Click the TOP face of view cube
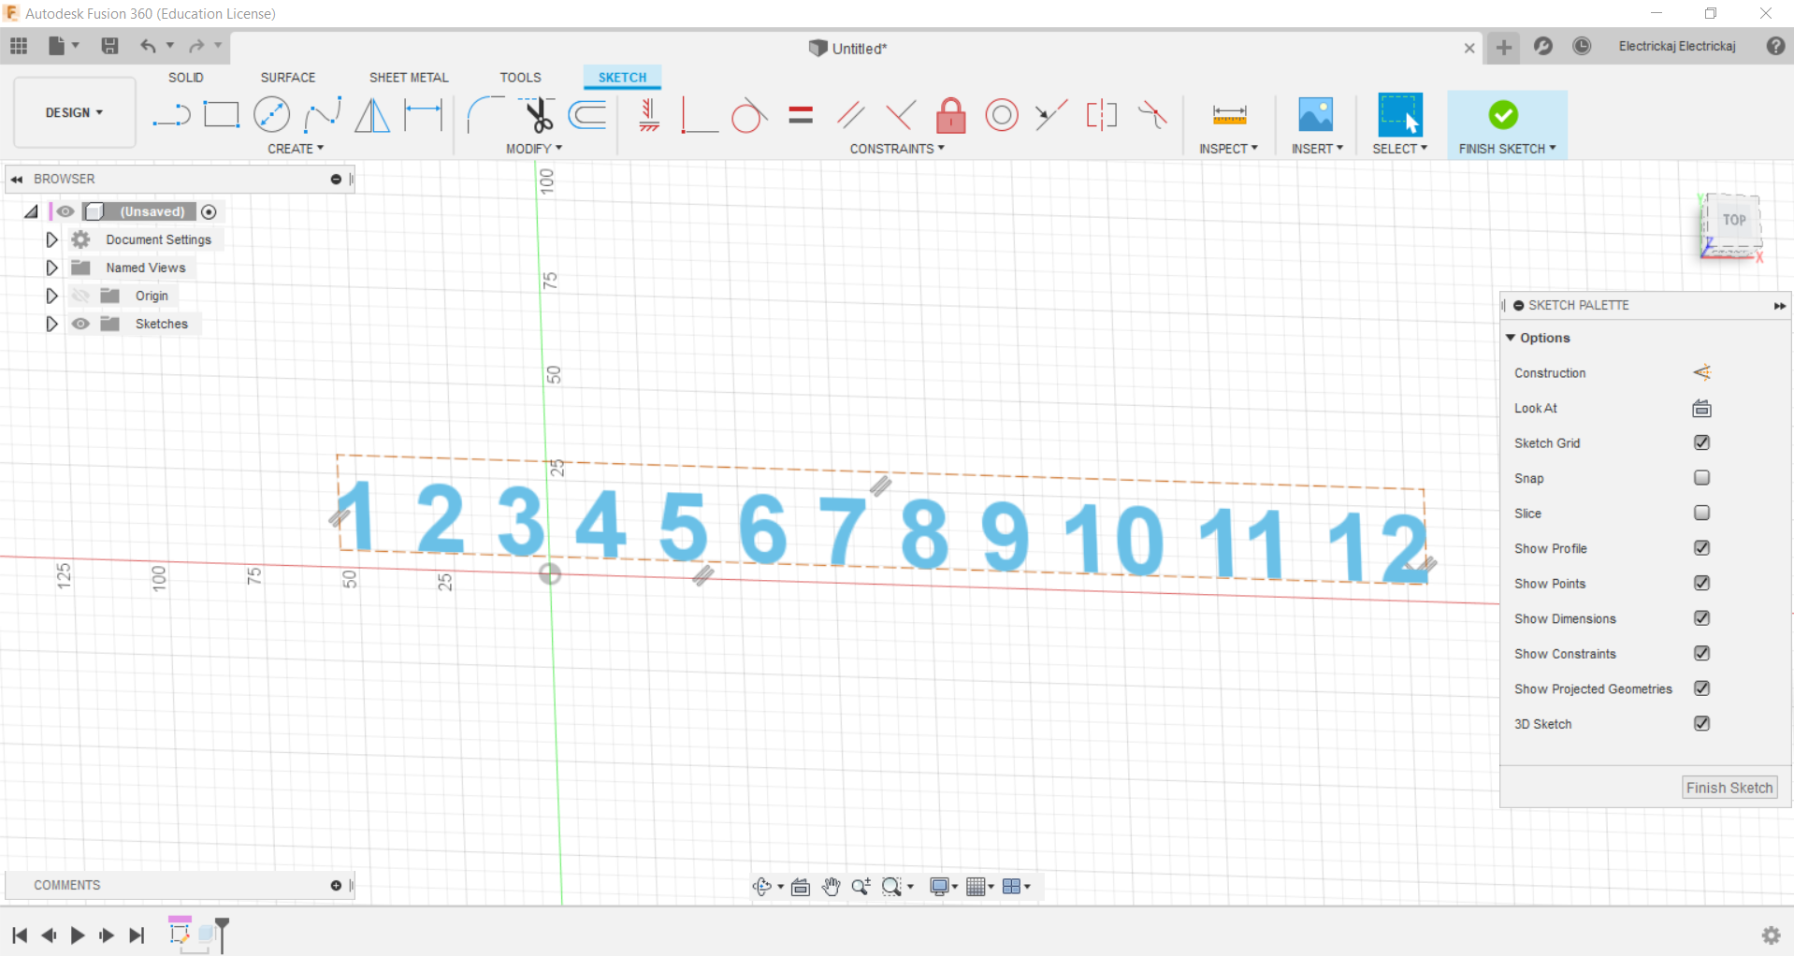Viewport: 1794px width, 956px height. (1734, 221)
